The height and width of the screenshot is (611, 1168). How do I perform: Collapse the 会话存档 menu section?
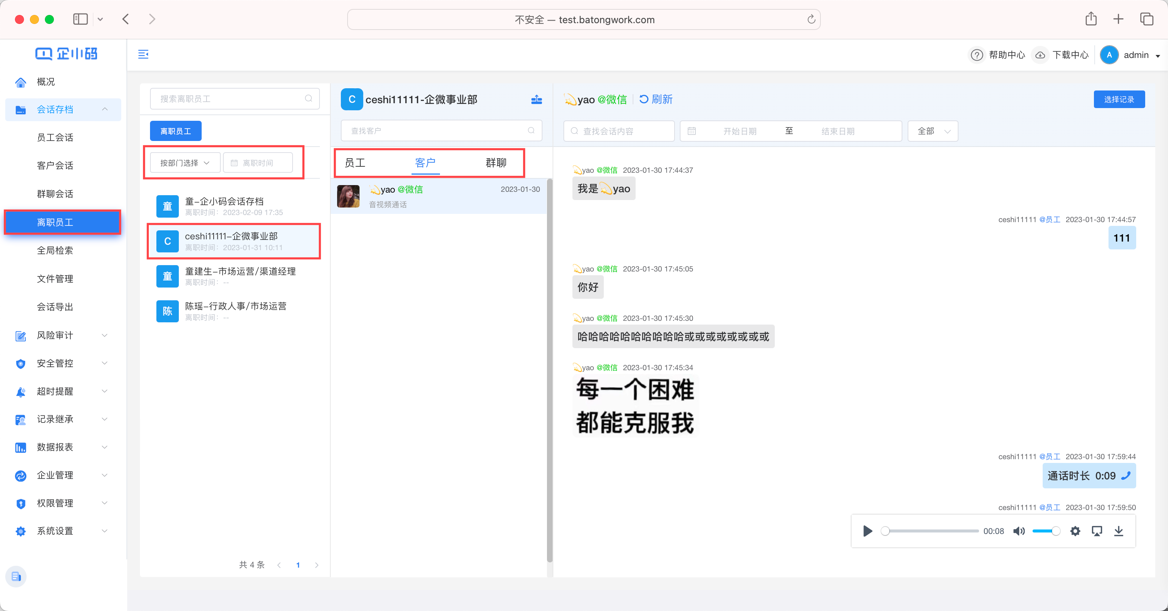105,109
